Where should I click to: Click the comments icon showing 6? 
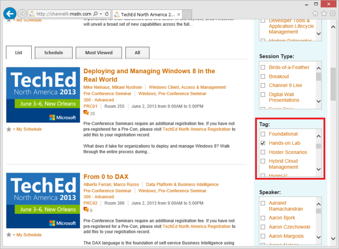pyautogui.click(x=86, y=210)
